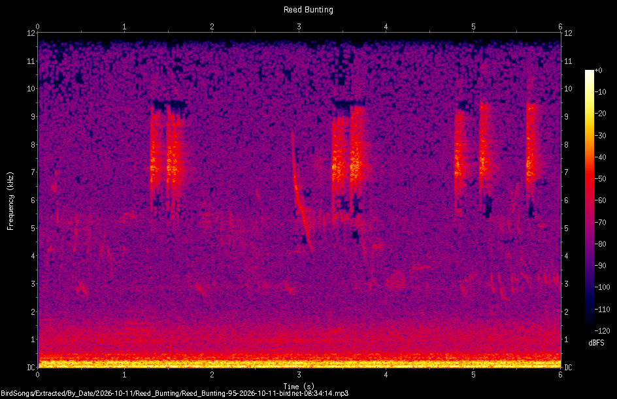Click the "-90" label on the dBFS scale
This screenshot has height=399, width=617.
click(601, 266)
